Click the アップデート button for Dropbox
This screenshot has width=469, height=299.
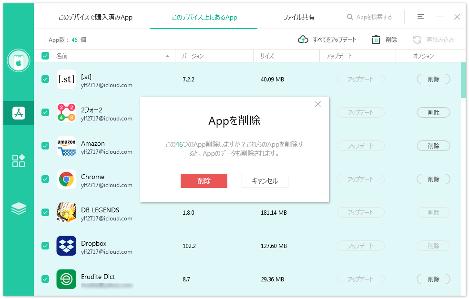(x=361, y=246)
